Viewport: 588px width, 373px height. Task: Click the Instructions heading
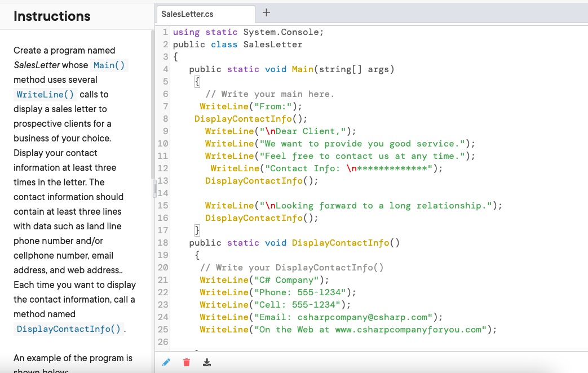coord(52,16)
